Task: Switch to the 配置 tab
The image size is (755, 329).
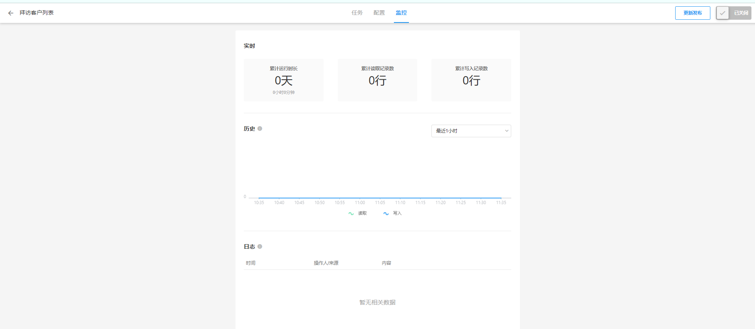Action: click(x=379, y=13)
